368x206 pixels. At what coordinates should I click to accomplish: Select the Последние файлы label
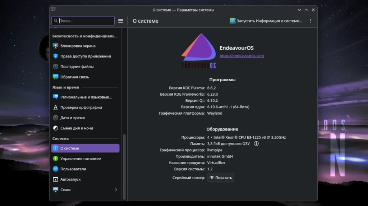77,67
